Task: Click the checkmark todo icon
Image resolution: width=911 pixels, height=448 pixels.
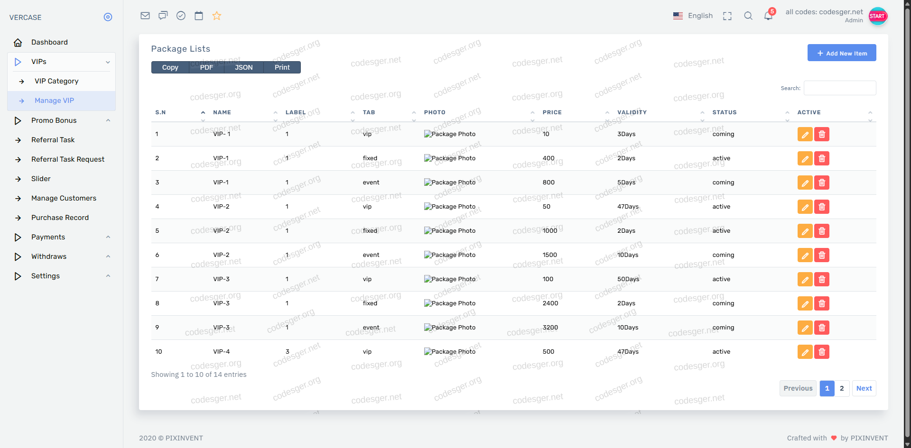Action: (181, 16)
